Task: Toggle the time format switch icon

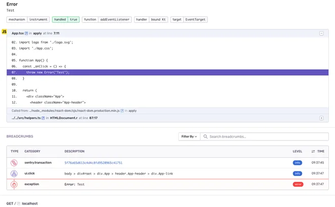Action: click(313, 151)
